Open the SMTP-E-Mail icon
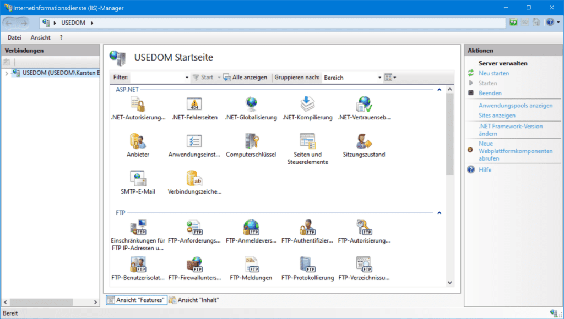This screenshot has width=564, height=319. (138, 178)
